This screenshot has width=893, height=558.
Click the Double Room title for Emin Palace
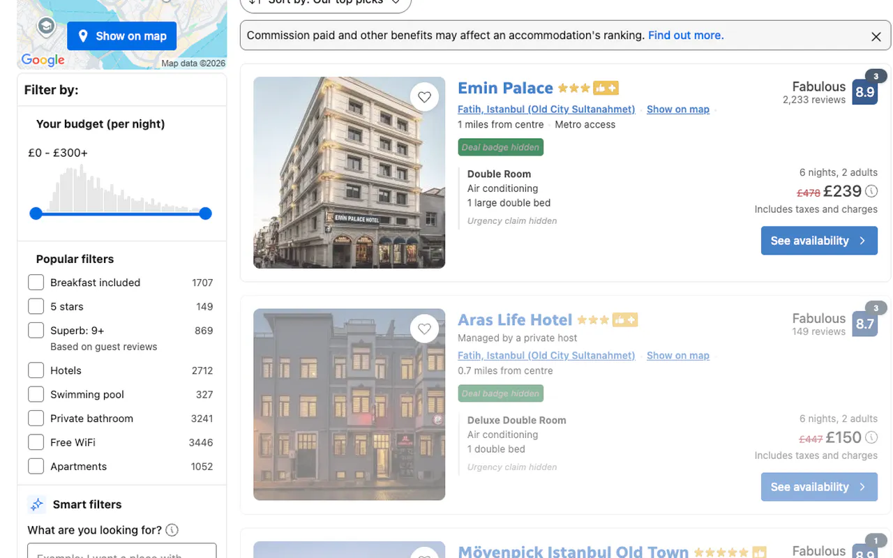[499, 174]
